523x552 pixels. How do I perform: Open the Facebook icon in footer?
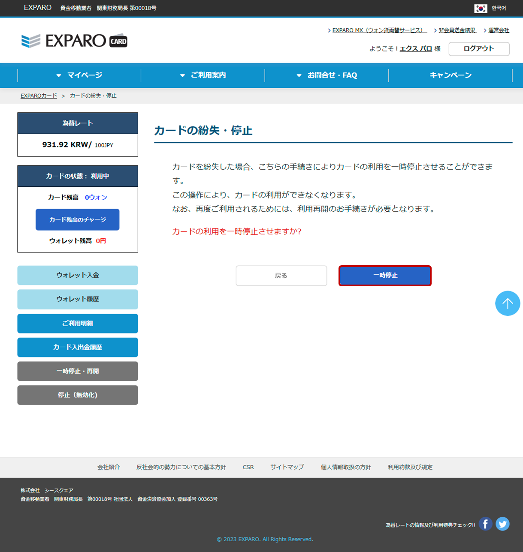[485, 524]
